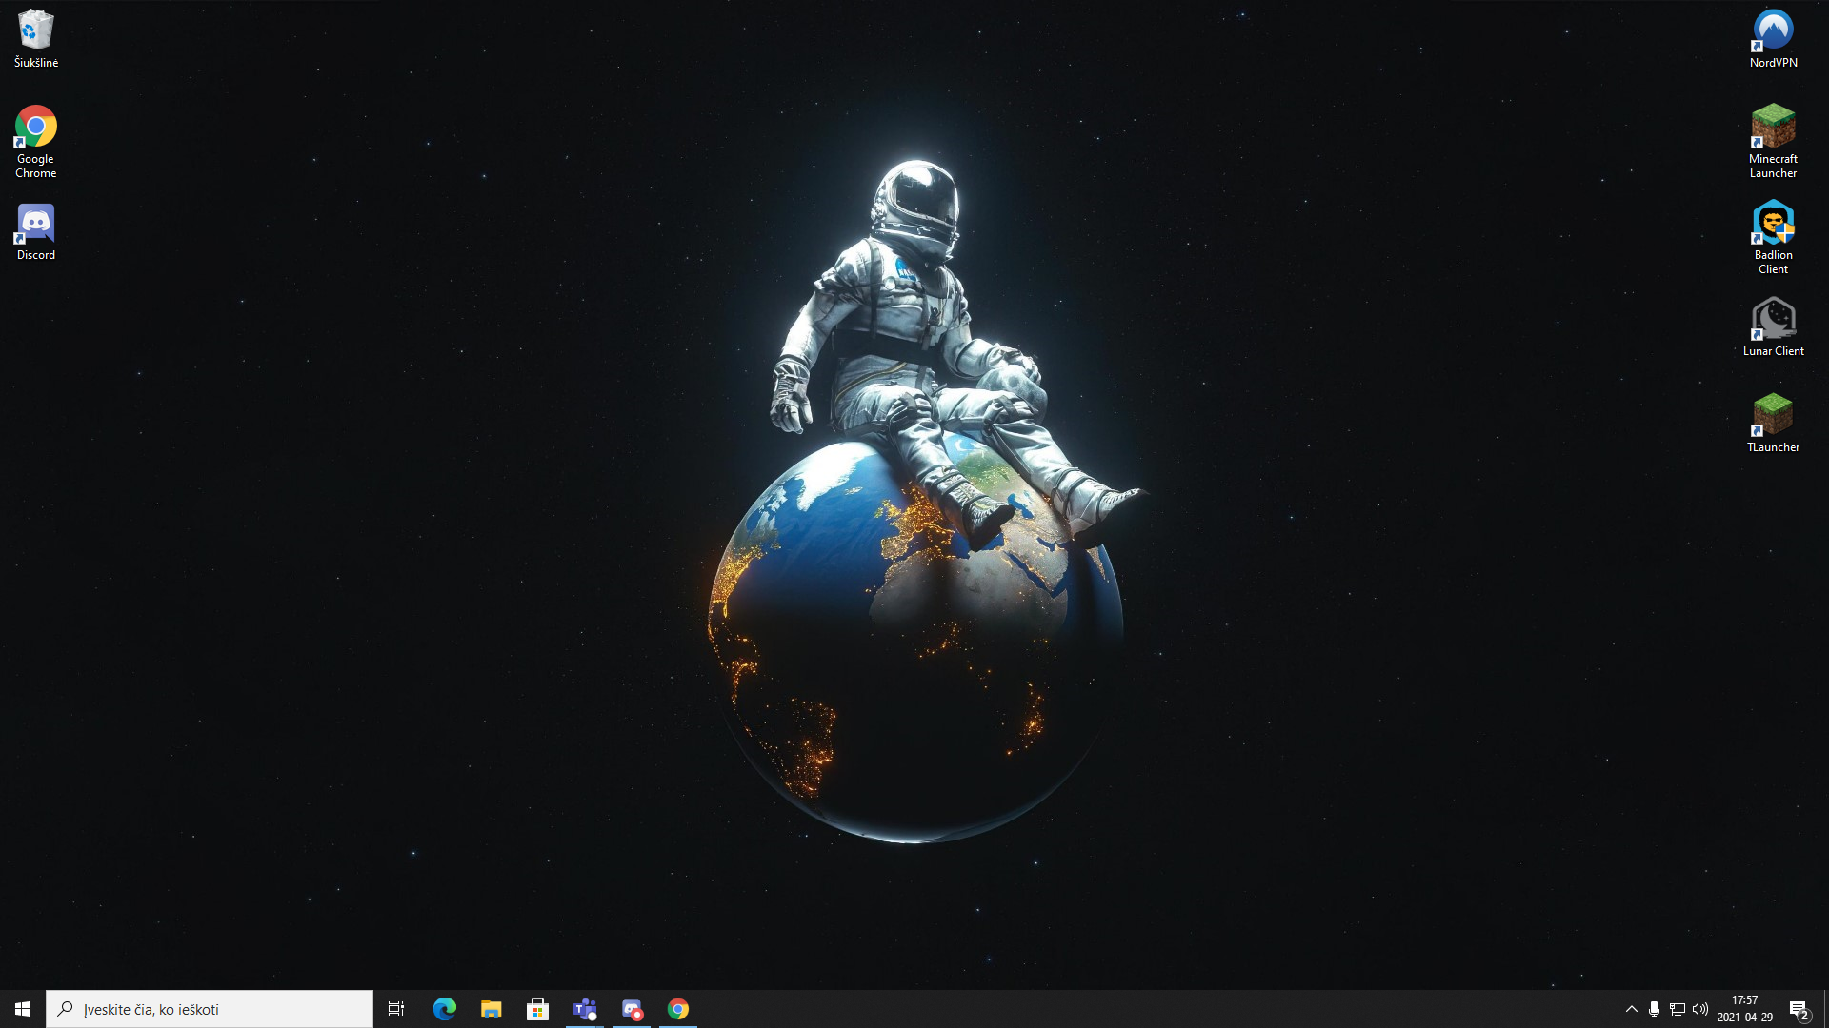Open Microsoft Store from the taskbar
Image resolution: width=1829 pixels, height=1028 pixels.
pyautogui.click(x=537, y=1009)
